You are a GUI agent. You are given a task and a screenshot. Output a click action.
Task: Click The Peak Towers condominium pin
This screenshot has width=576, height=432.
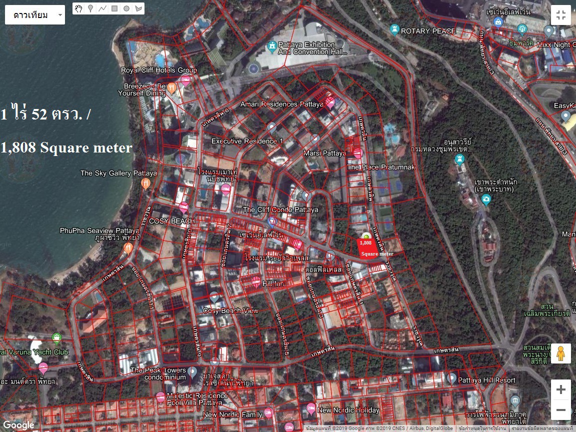192,372
